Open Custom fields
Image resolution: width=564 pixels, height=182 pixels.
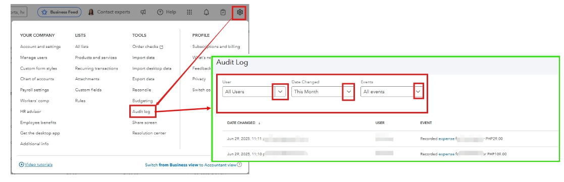88,90
